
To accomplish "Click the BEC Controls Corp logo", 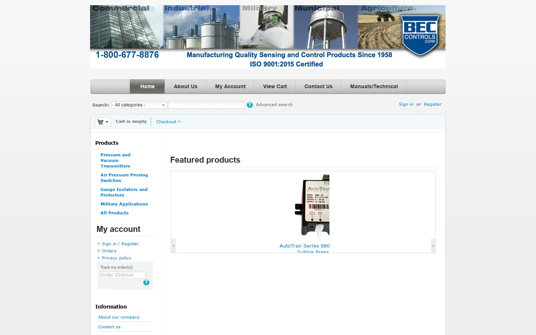I will 420,35.
